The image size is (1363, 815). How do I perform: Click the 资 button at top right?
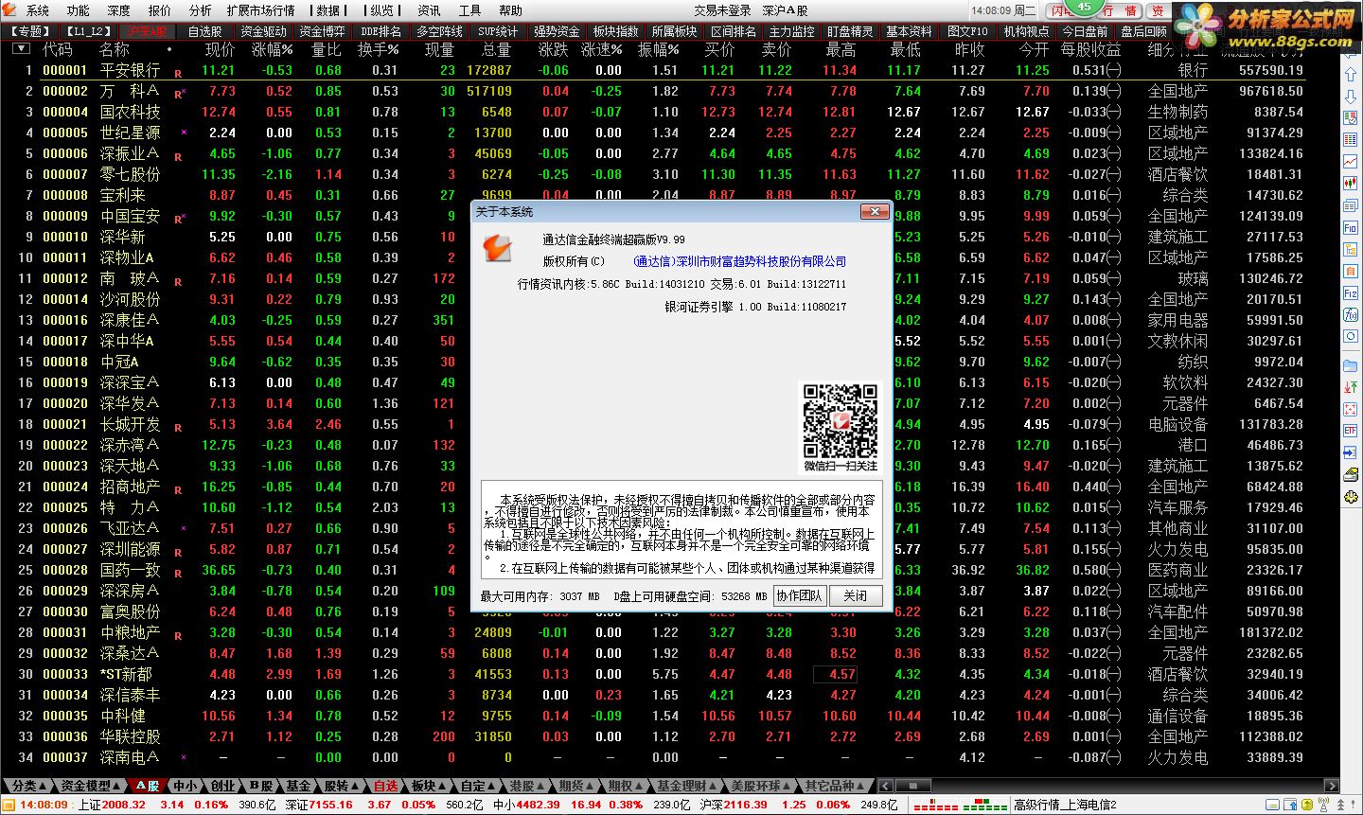point(1157,10)
